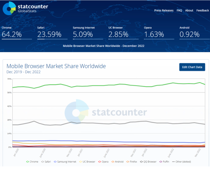Click the Edit Chart Data button
This screenshot has width=210, height=169.
pyautogui.click(x=192, y=67)
